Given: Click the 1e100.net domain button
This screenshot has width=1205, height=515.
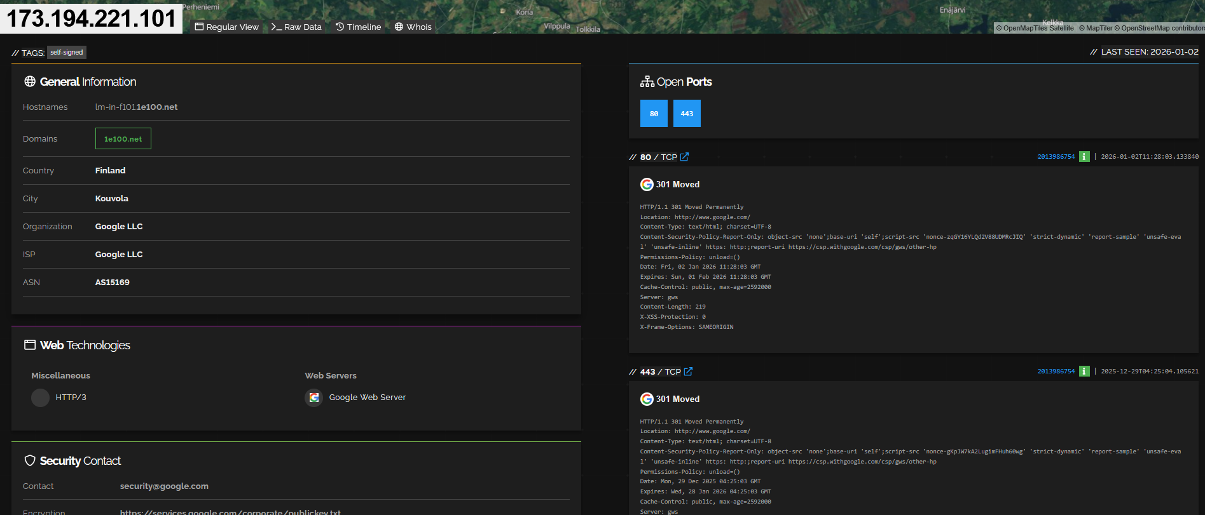Looking at the screenshot, I should coord(123,138).
